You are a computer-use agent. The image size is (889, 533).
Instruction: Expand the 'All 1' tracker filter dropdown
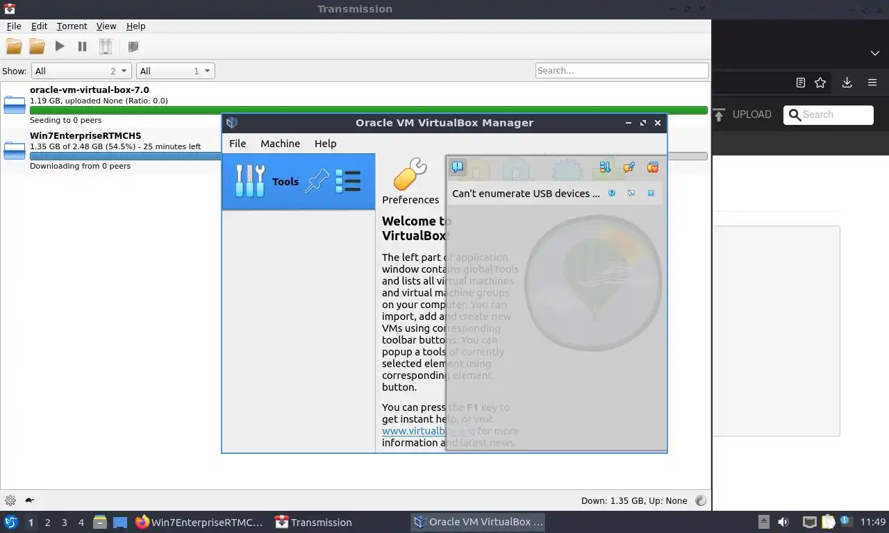click(x=176, y=71)
